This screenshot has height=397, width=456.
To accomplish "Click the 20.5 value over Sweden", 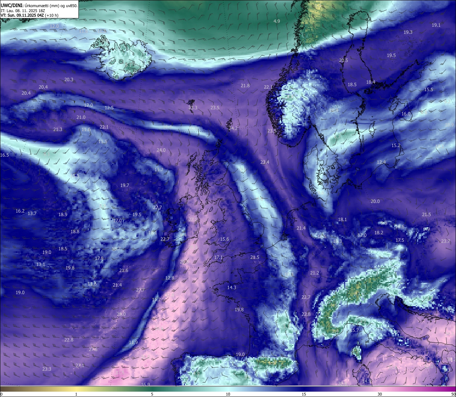I will [343, 61].
